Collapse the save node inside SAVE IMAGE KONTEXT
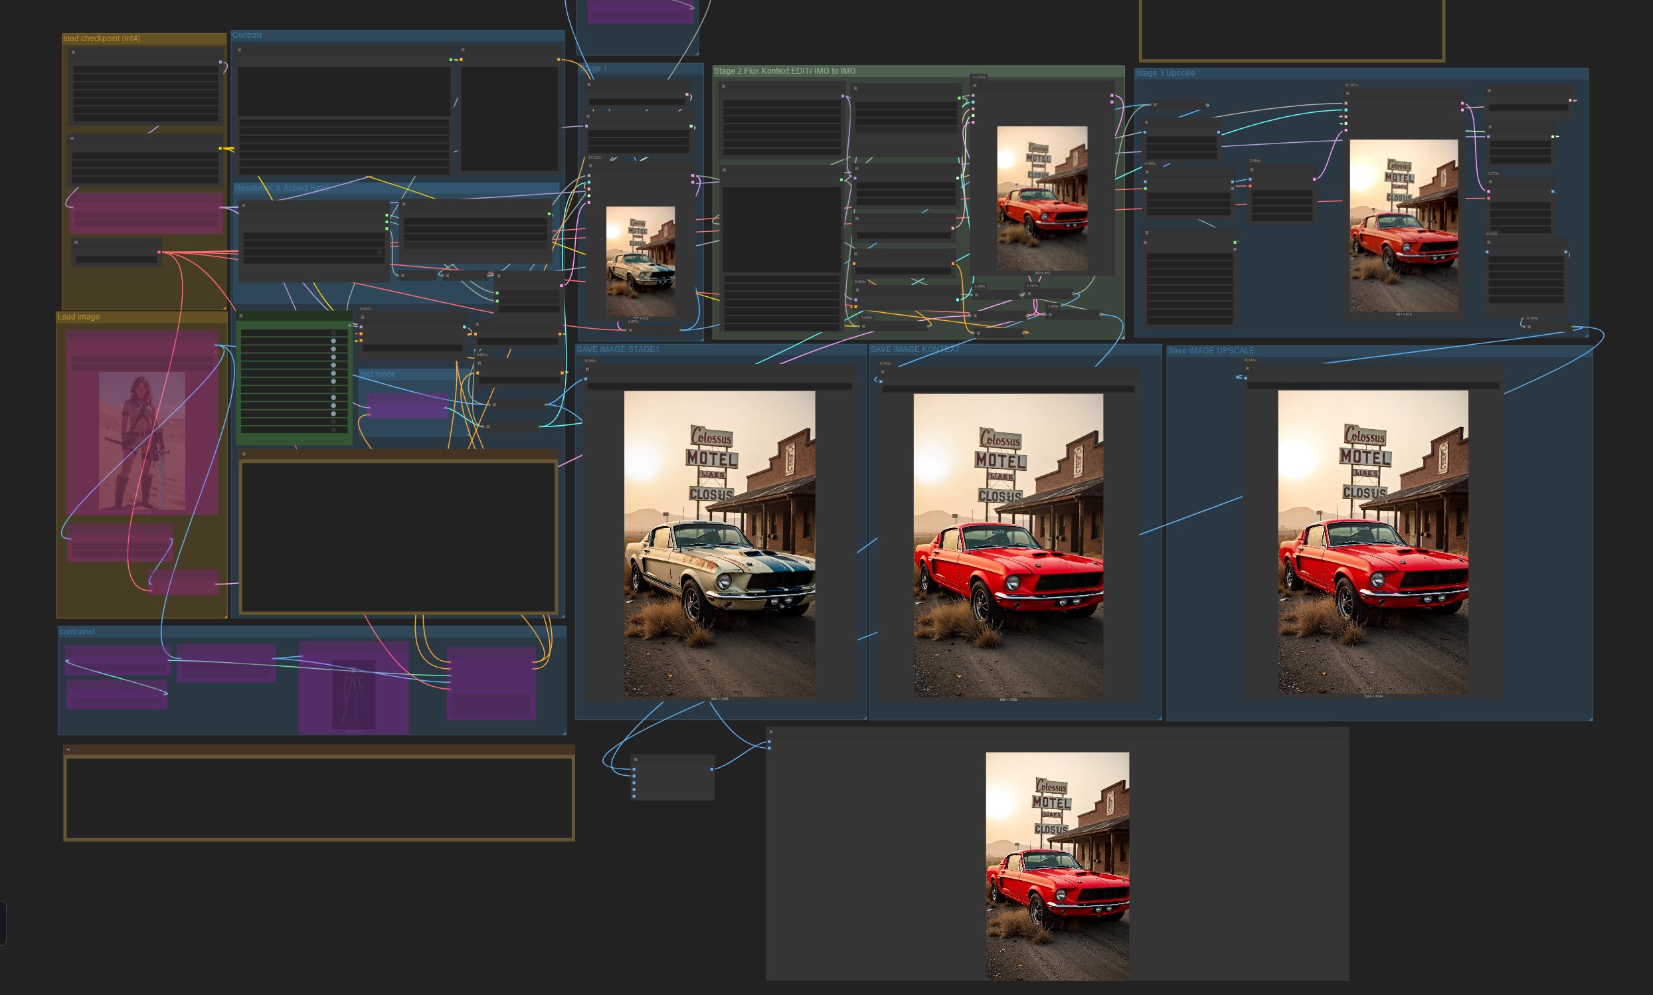This screenshot has height=995, width=1653. click(x=883, y=371)
